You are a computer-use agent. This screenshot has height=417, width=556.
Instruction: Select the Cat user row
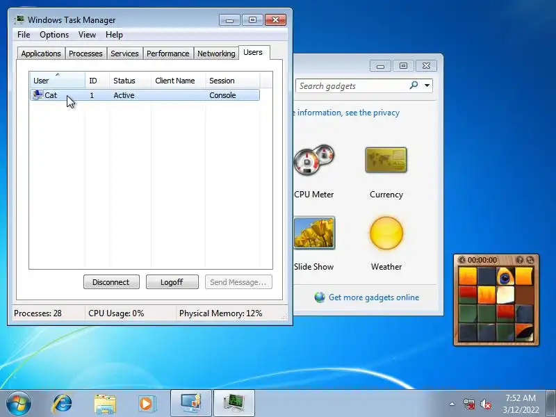[145, 95]
